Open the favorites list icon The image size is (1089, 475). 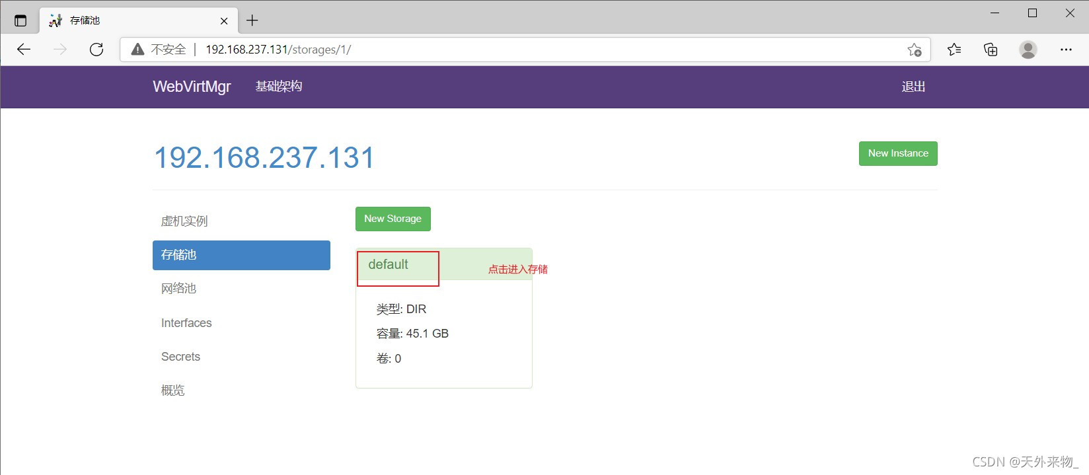click(954, 50)
